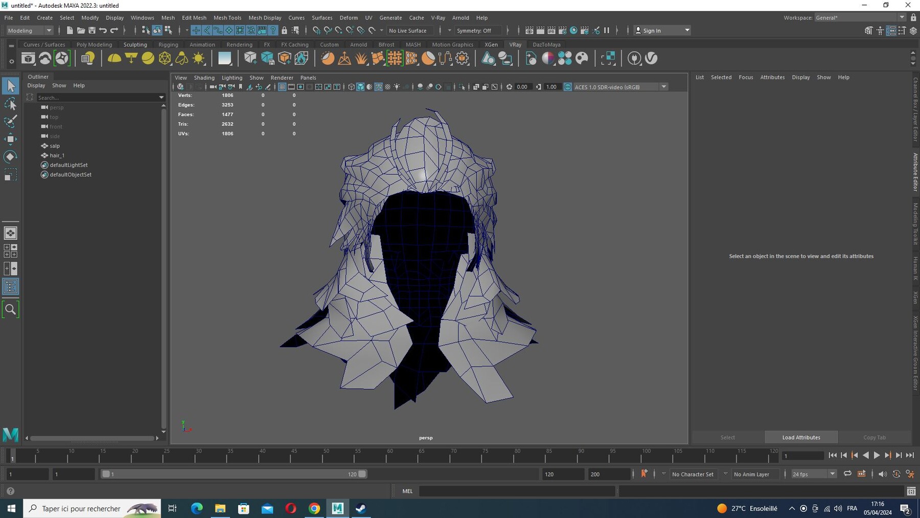Viewport: 920px width, 518px height.
Task: Open the Human IK character icon
Action: coord(880,31)
